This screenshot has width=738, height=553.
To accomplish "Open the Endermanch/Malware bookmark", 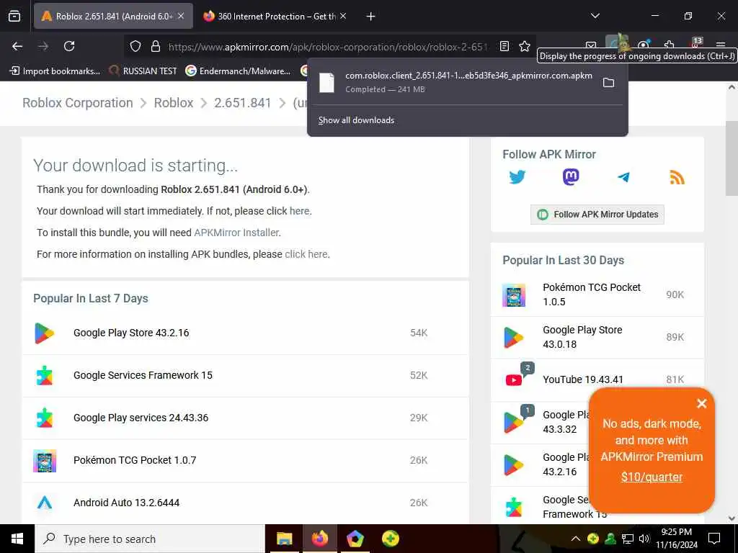I will (238, 71).
